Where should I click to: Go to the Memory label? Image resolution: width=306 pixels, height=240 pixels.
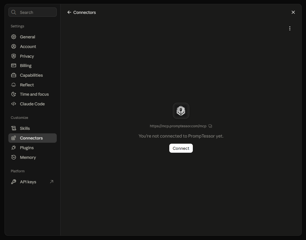tap(28, 157)
